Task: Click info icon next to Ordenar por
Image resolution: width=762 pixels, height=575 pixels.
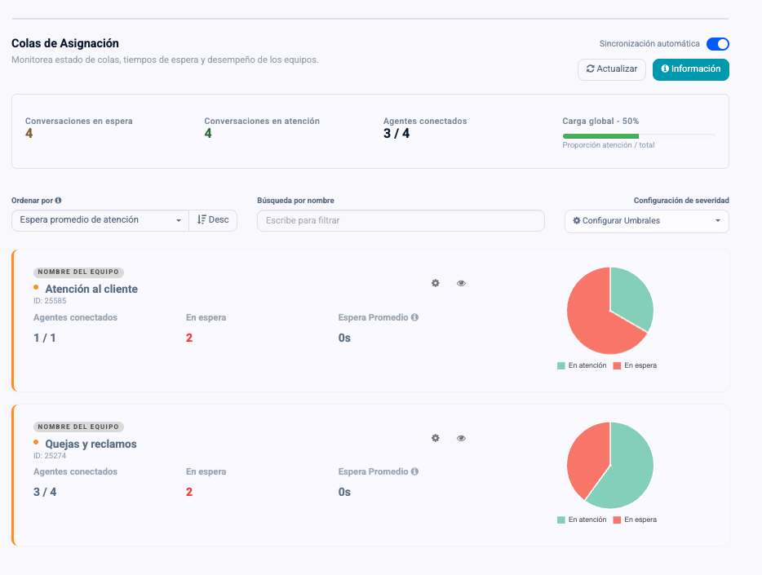Action: click(58, 200)
